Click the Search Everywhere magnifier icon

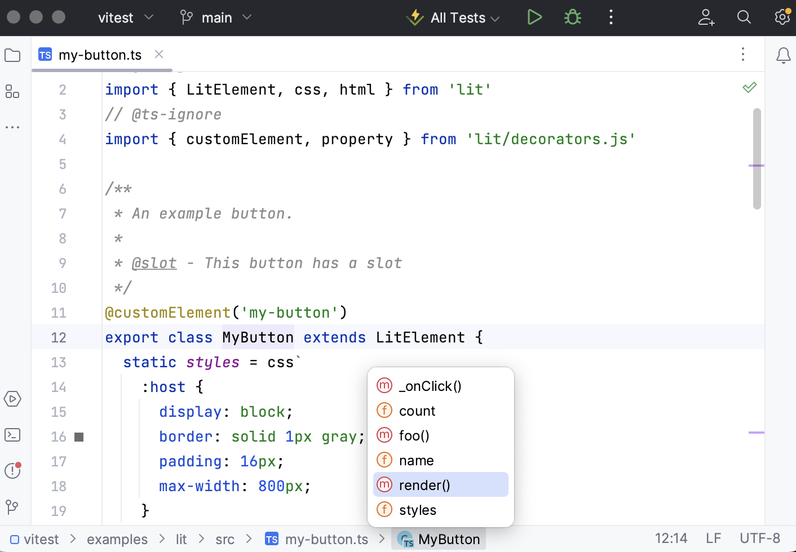(x=744, y=17)
